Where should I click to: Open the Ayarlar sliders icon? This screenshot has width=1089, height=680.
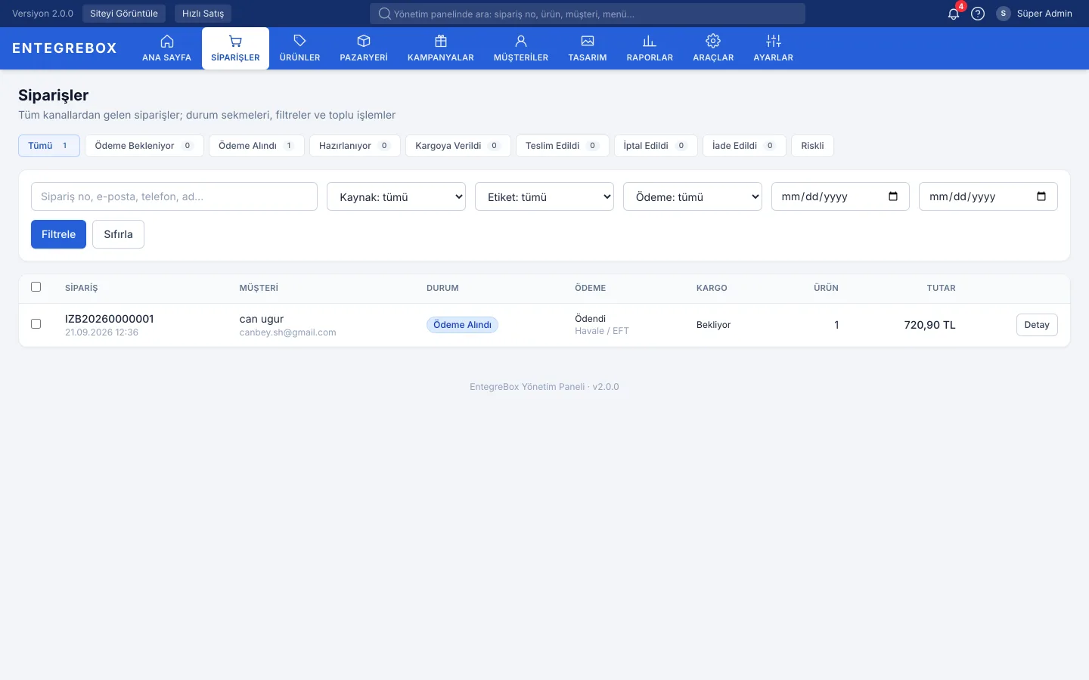[x=774, y=42]
